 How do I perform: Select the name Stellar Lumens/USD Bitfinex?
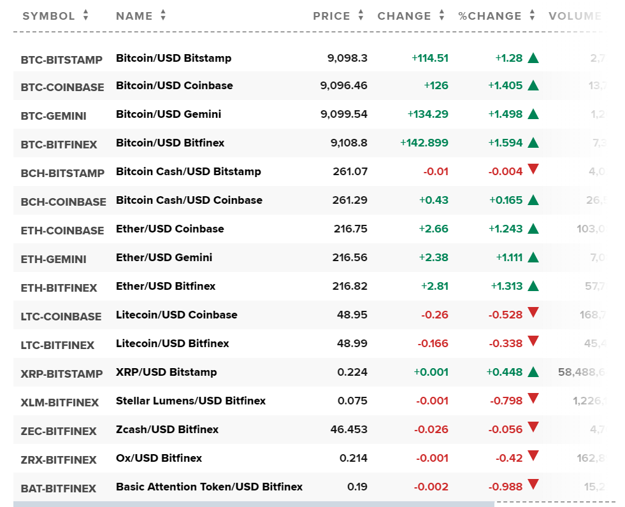[190, 401]
